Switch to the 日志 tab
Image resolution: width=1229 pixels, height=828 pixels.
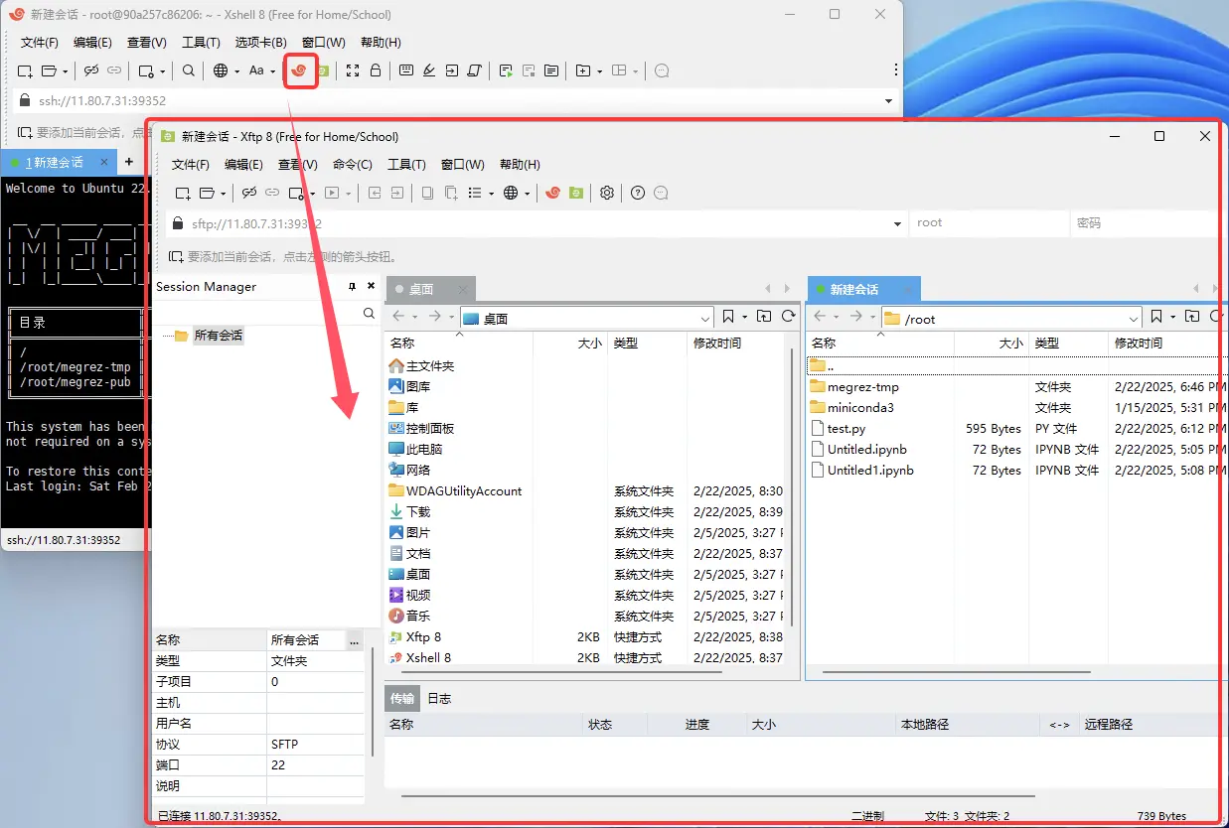point(438,698)
